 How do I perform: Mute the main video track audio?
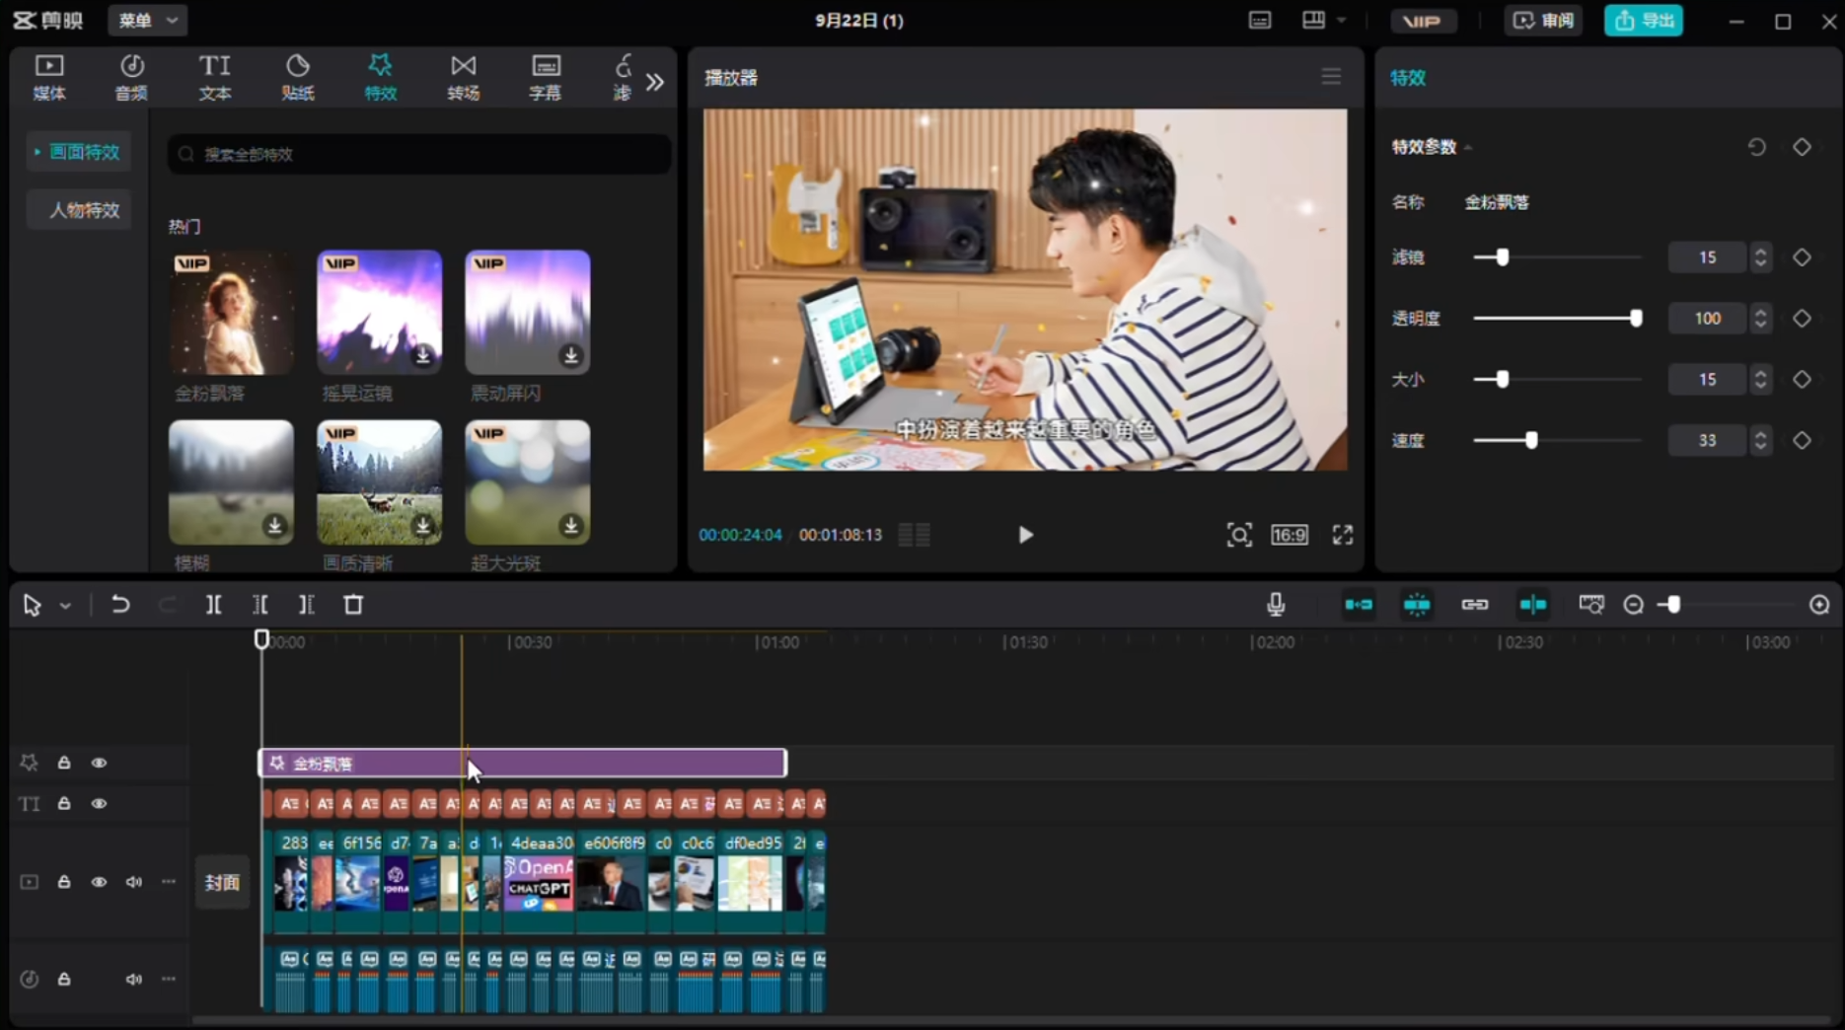(x=133, y=882)
